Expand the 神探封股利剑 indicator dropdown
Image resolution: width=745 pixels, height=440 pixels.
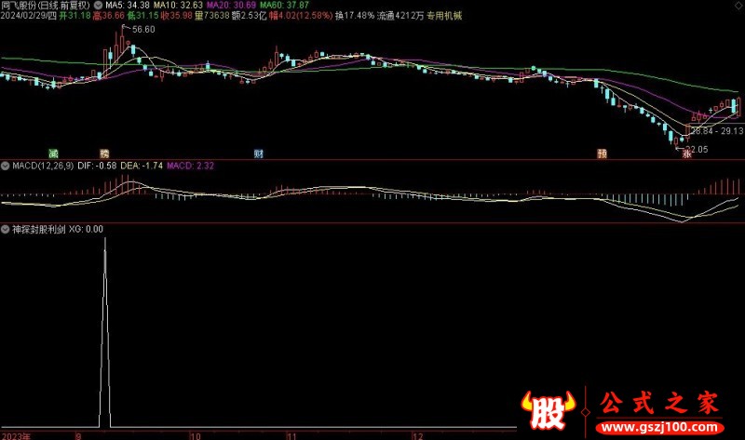click(x=6, y=228)
